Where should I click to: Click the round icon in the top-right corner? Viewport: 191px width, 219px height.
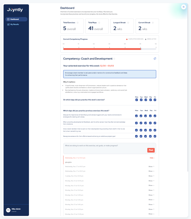[184, 7]
